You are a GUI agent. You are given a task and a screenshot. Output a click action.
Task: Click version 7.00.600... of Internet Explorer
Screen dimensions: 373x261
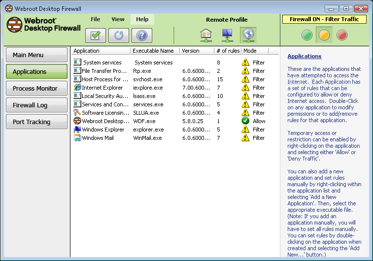[x=196, y=88]
